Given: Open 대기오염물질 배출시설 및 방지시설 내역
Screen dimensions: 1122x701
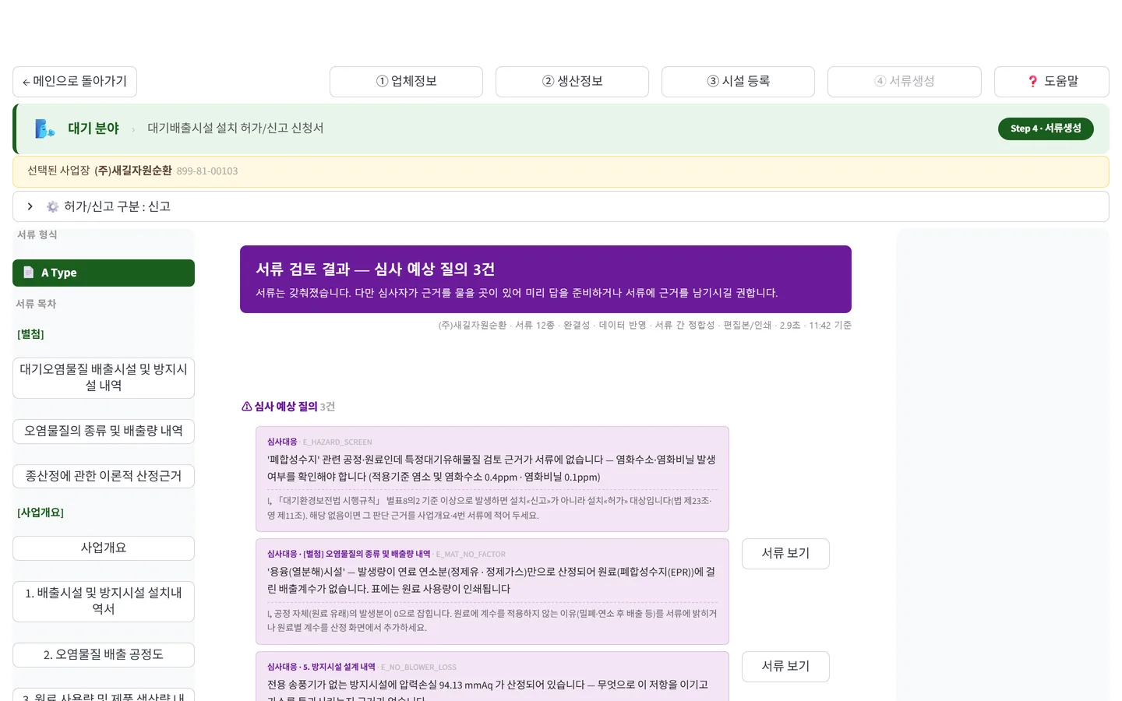Looking at the screenshot, I should point(104,378).
